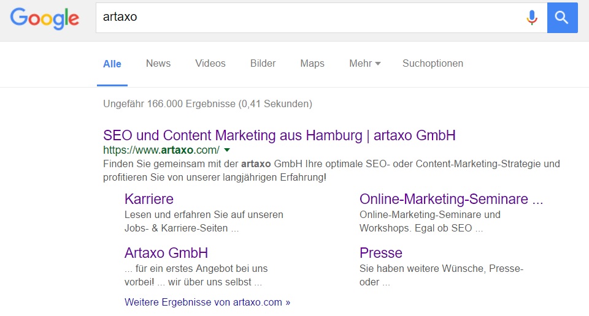This screenshot has height=316, width=589.
Task: Select the Alle tab
Action: coord(112,64)
